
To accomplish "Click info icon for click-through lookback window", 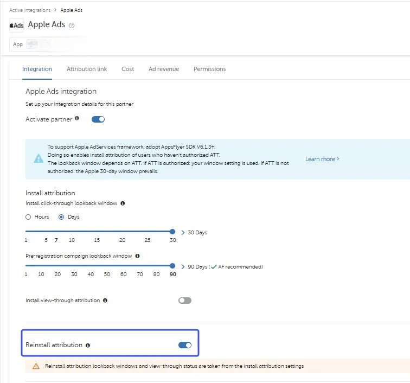I will tap(123, 203).
